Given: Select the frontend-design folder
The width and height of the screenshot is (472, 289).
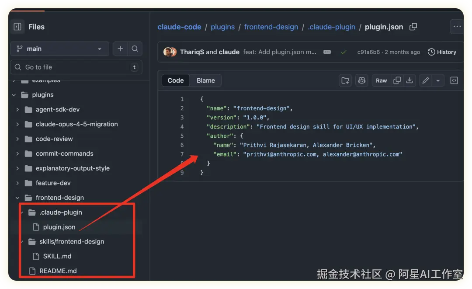Looking at the screenshot, I should tap(59, 198).
